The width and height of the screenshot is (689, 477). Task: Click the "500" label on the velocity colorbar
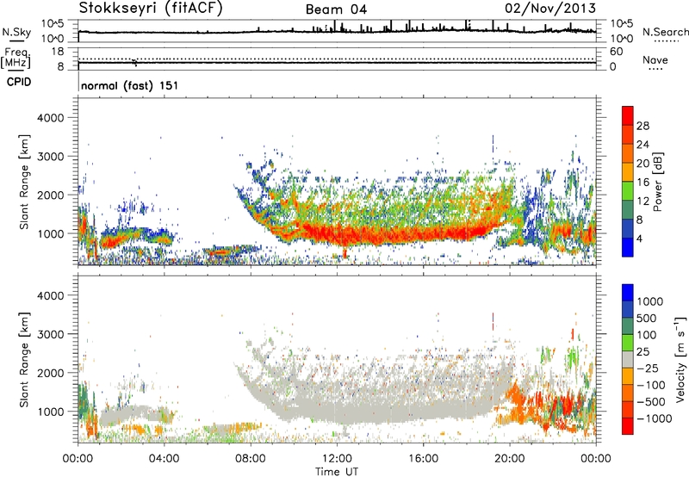click(647, 318)
